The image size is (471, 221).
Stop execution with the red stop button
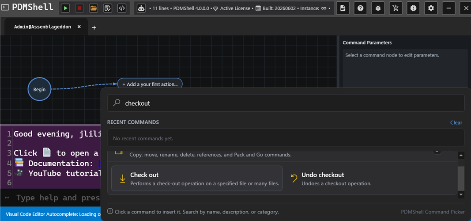pyautogui.click(x=79, y=8)
